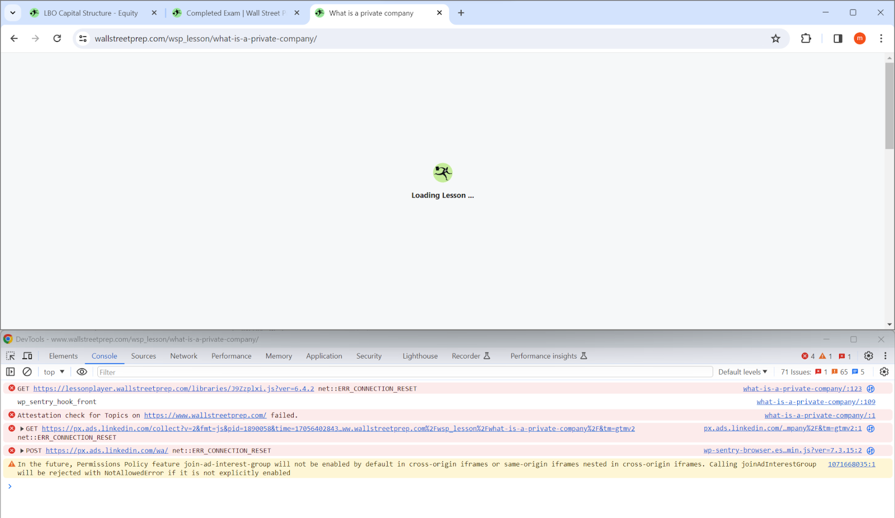Open Chrome three-dot menu
The image size is (895, 518).
(x=881, y=39)
